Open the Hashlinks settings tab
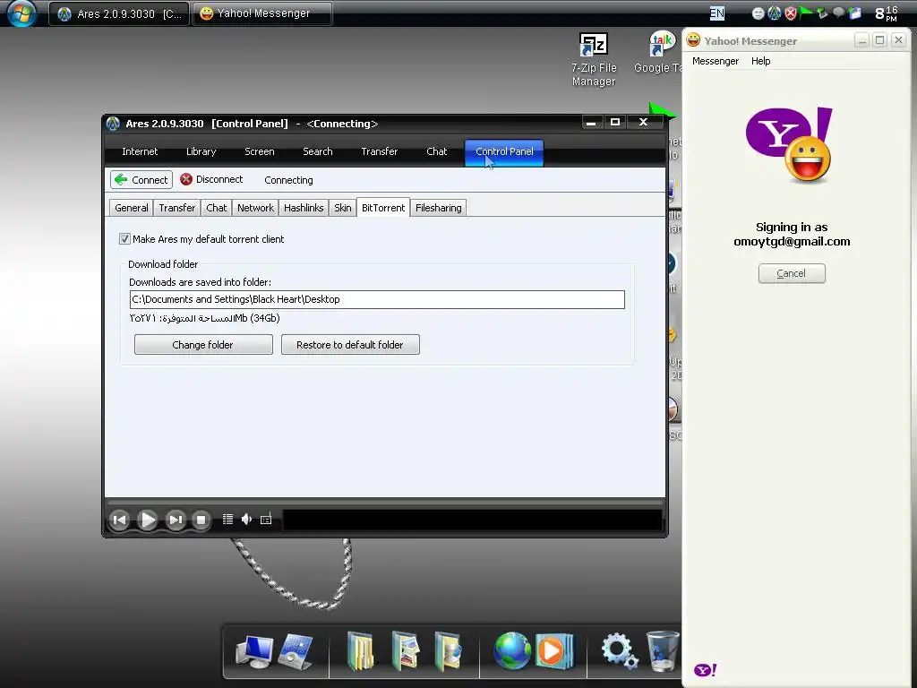This screenshot has width=917, height=688. (x=304, y=208)
